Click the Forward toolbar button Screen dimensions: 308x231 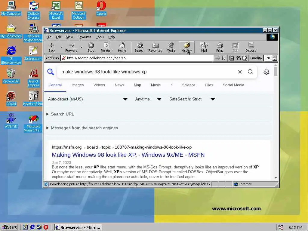click(x=71, y=47)
